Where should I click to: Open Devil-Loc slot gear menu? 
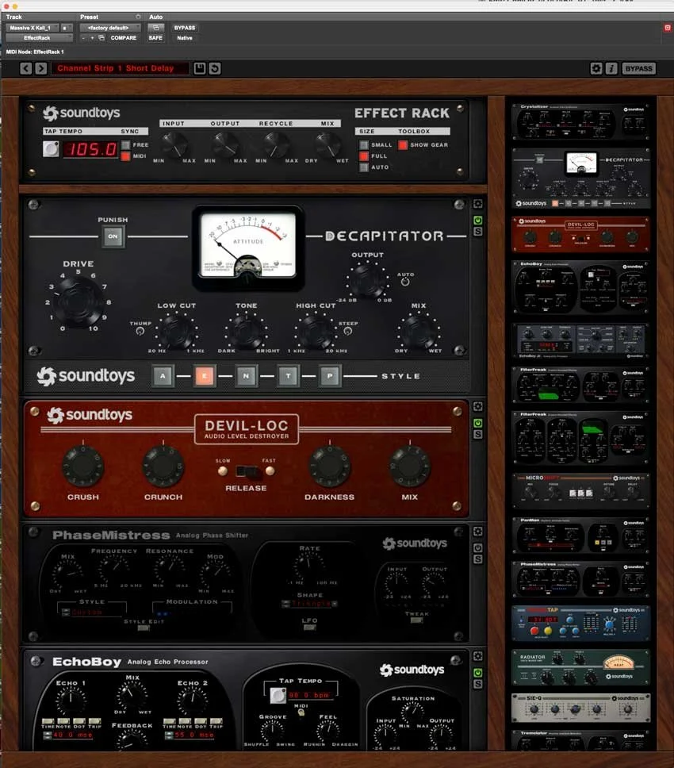477,406
